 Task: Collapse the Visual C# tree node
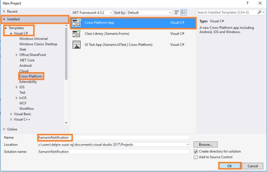[11, 33]
